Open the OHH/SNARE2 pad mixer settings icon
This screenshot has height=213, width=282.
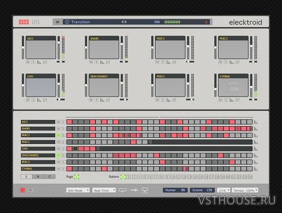click(x=108, y=100)
